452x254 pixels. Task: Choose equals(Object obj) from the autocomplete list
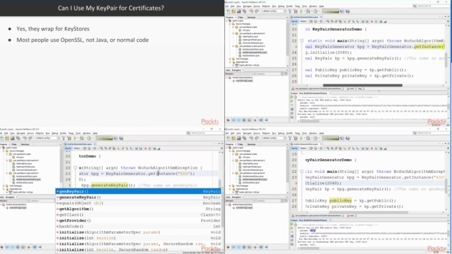pyautogui.click(x=138, y=203)
